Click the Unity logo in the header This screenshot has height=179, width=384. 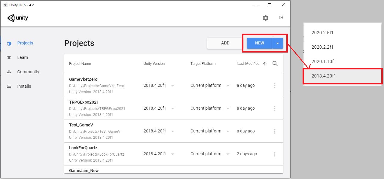pyautogui.click(x=18, y=18)
